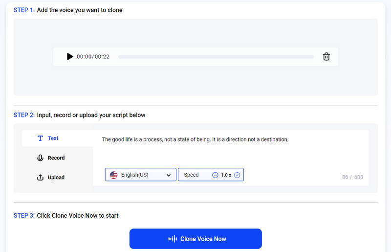This screenshot has width=391, height=252.
Task: Click the microphone Record icon
Action: [41, 158]
